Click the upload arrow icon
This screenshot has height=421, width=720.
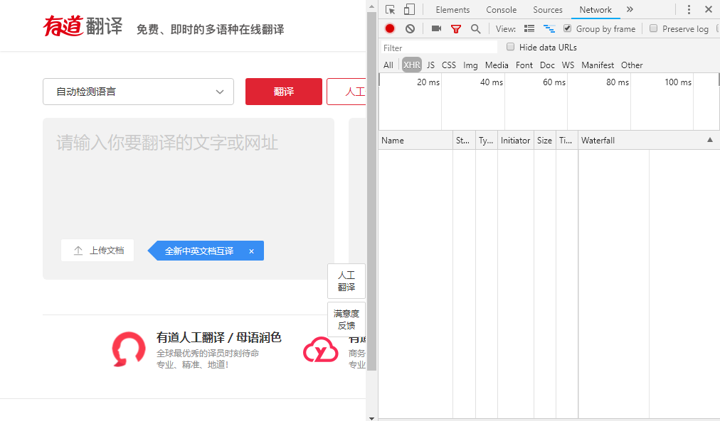(x=78, y=251)
